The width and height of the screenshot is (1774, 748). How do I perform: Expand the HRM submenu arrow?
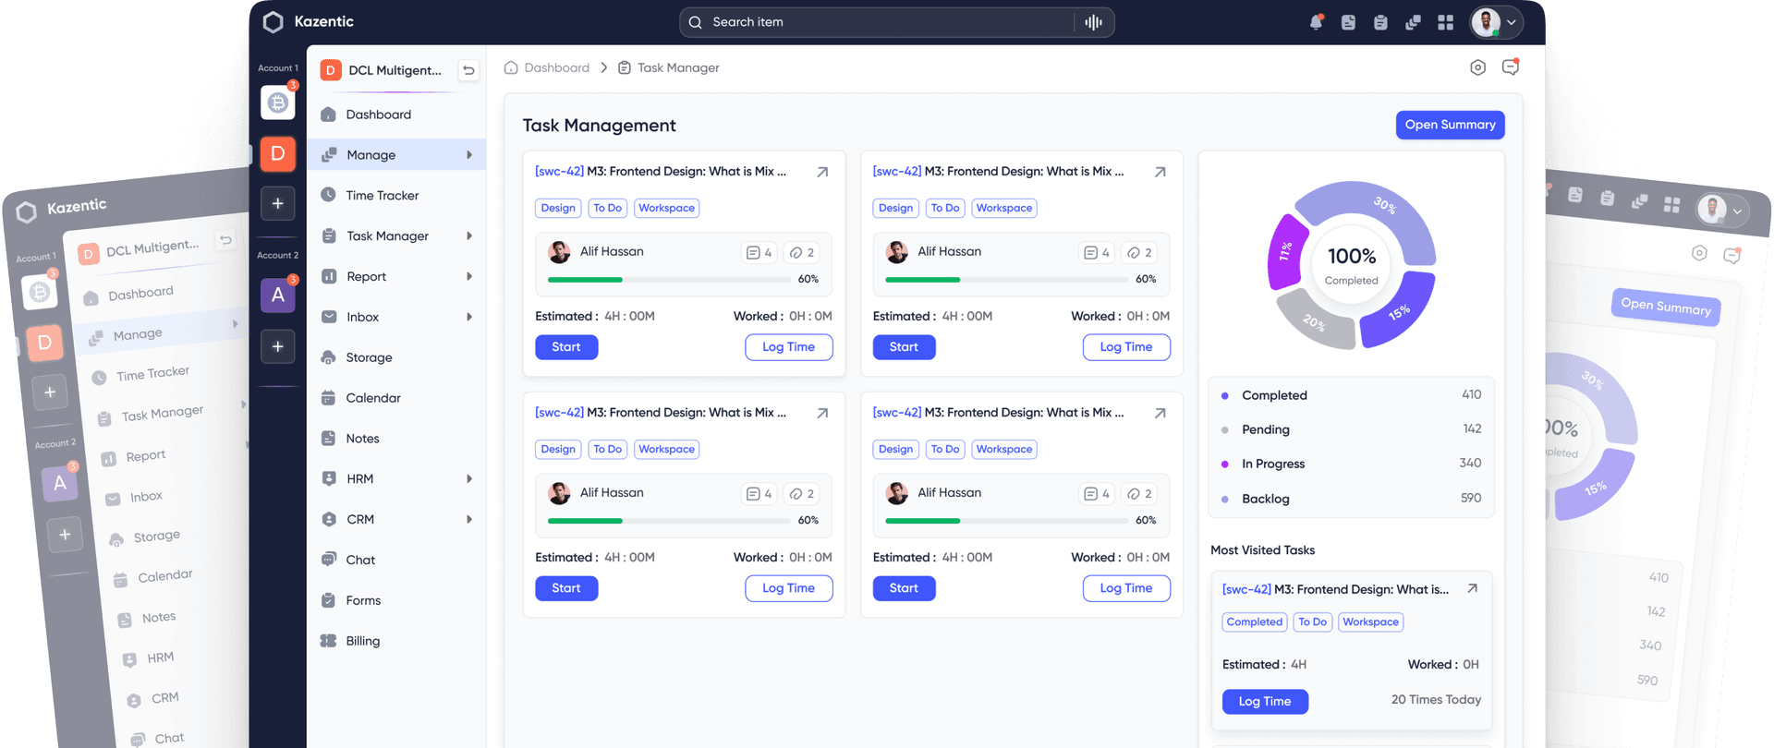tap(469, 479)
